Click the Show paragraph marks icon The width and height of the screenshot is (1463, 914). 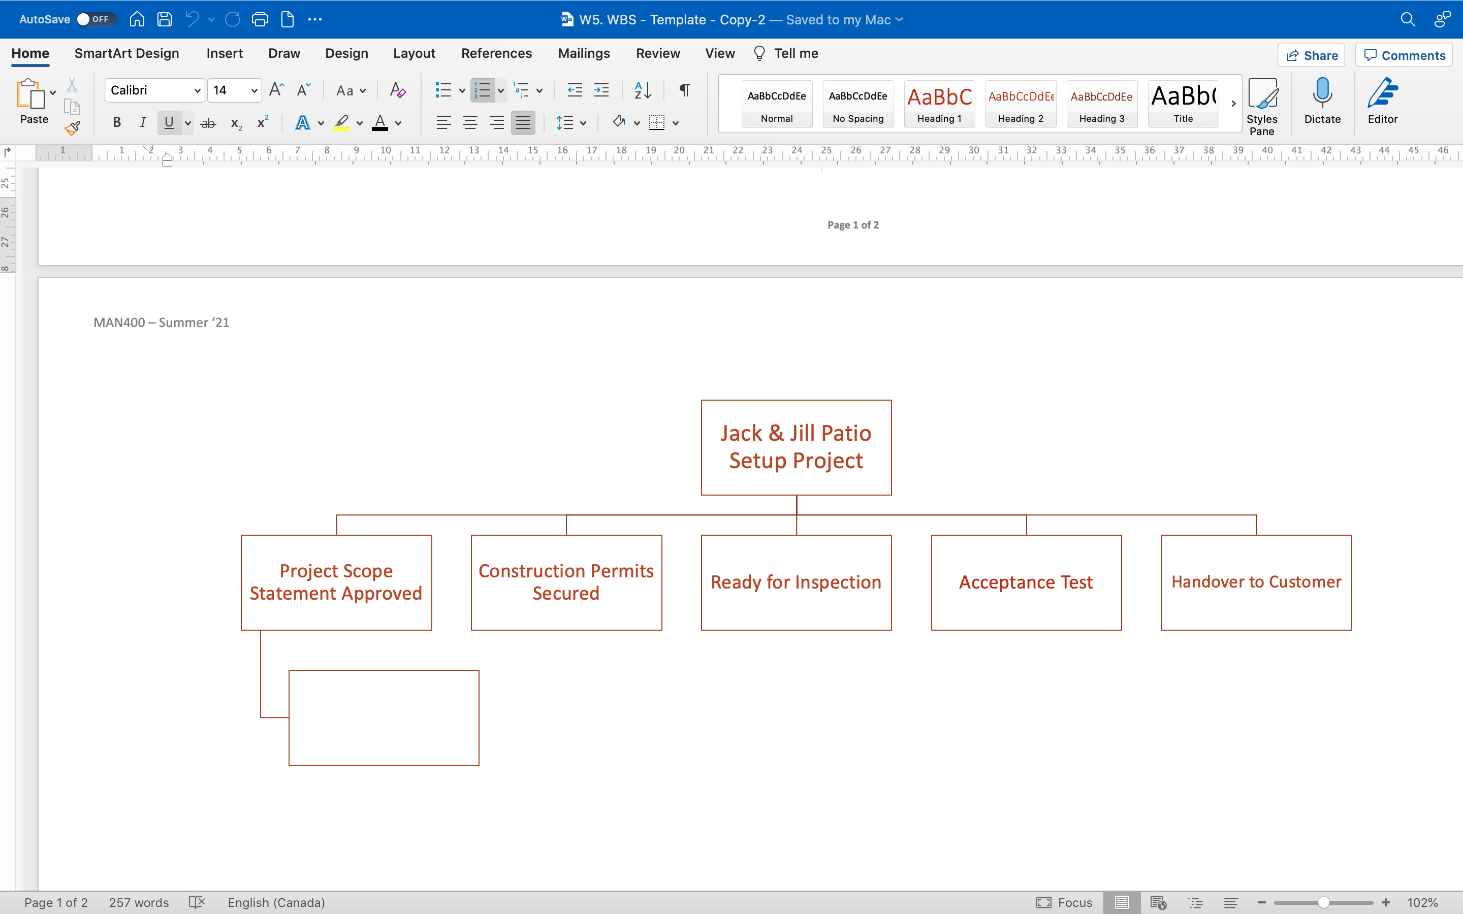684,90
